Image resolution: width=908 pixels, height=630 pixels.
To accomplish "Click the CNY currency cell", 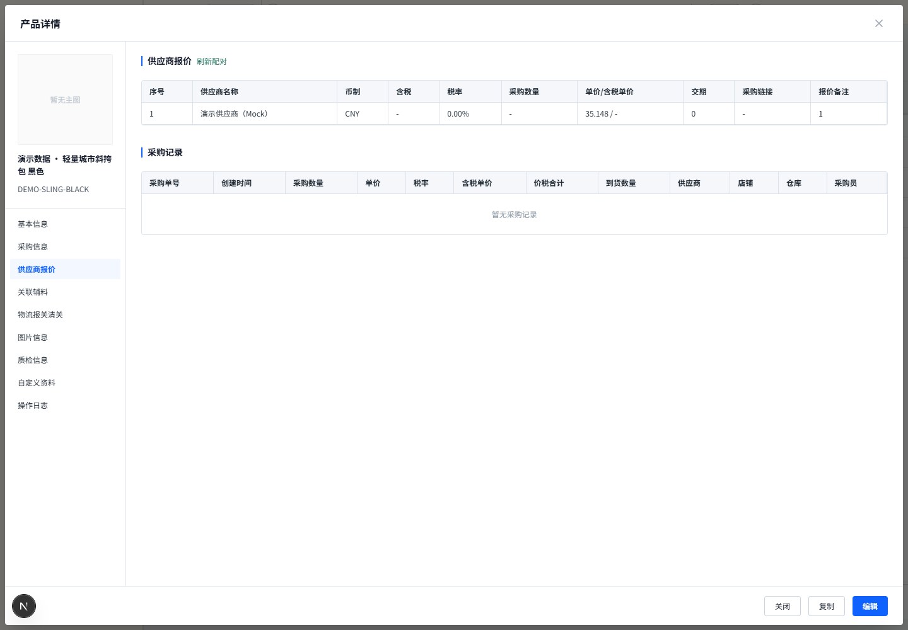I will pos(363,114).
